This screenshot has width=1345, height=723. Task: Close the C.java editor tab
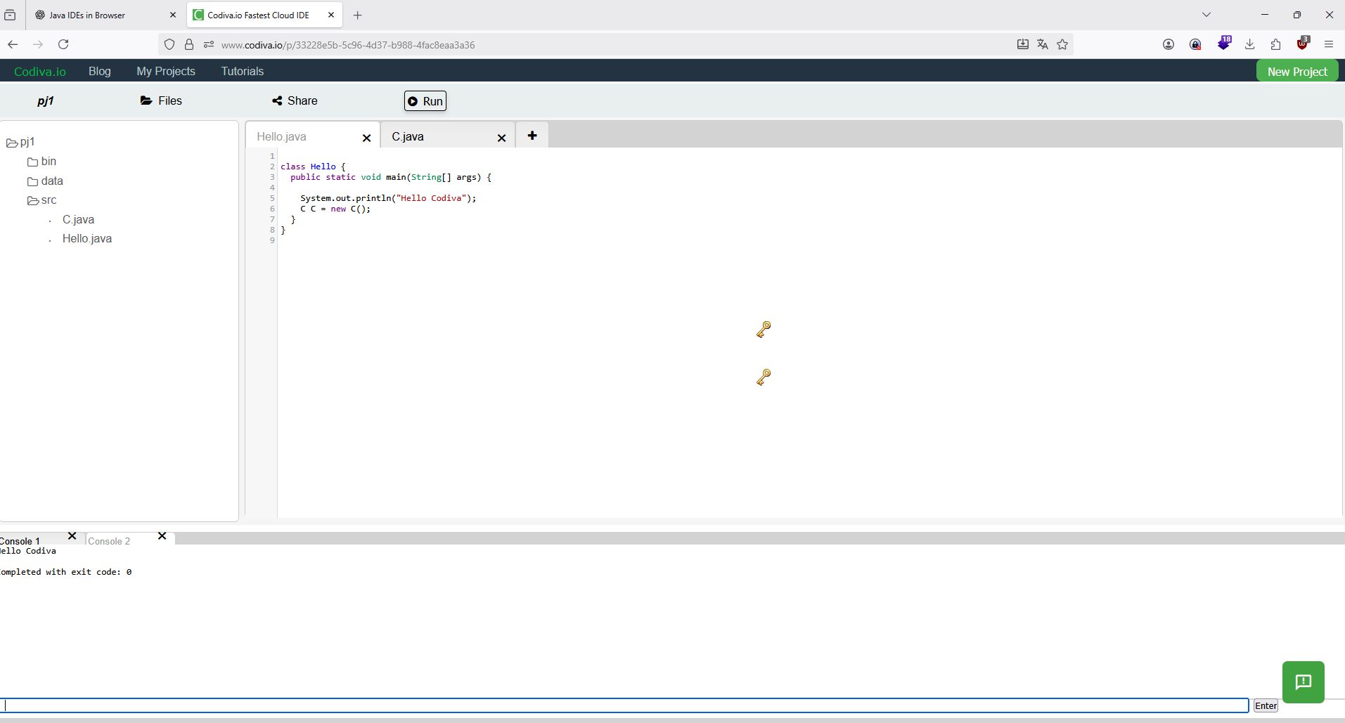(x=501, y=138)
